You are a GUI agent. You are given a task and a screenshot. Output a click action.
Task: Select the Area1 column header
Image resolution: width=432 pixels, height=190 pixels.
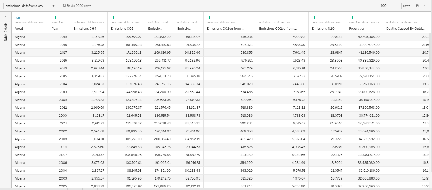coord(19,29)
